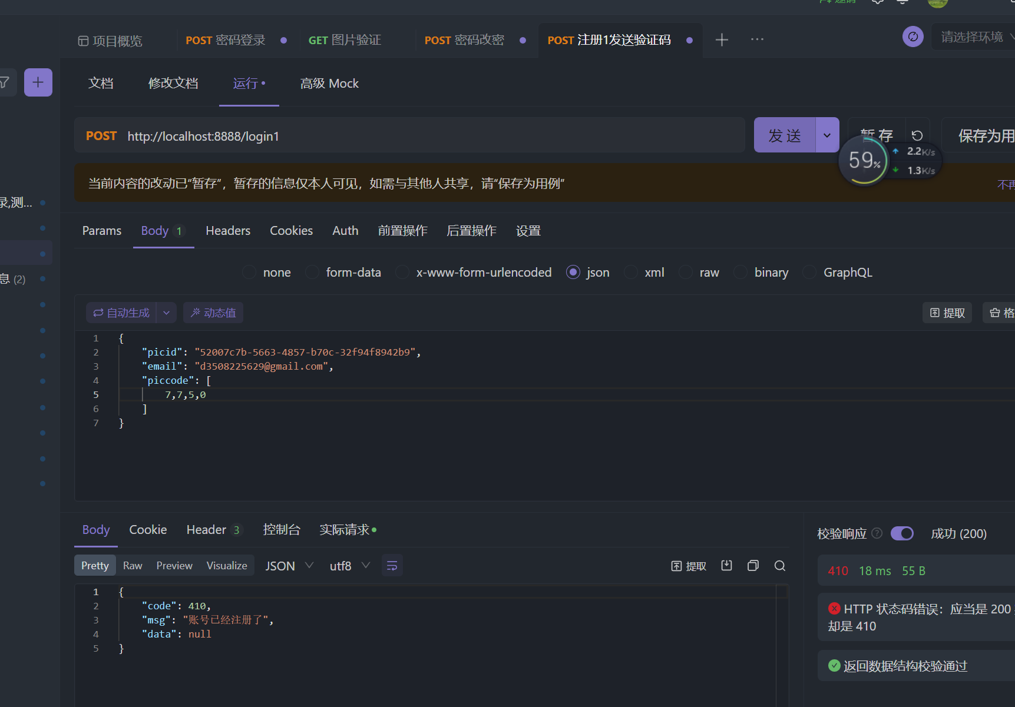Expand the 自动生成 dropdown chevron
Viewport: 1015px width, 707px height.
click(166, 313)
